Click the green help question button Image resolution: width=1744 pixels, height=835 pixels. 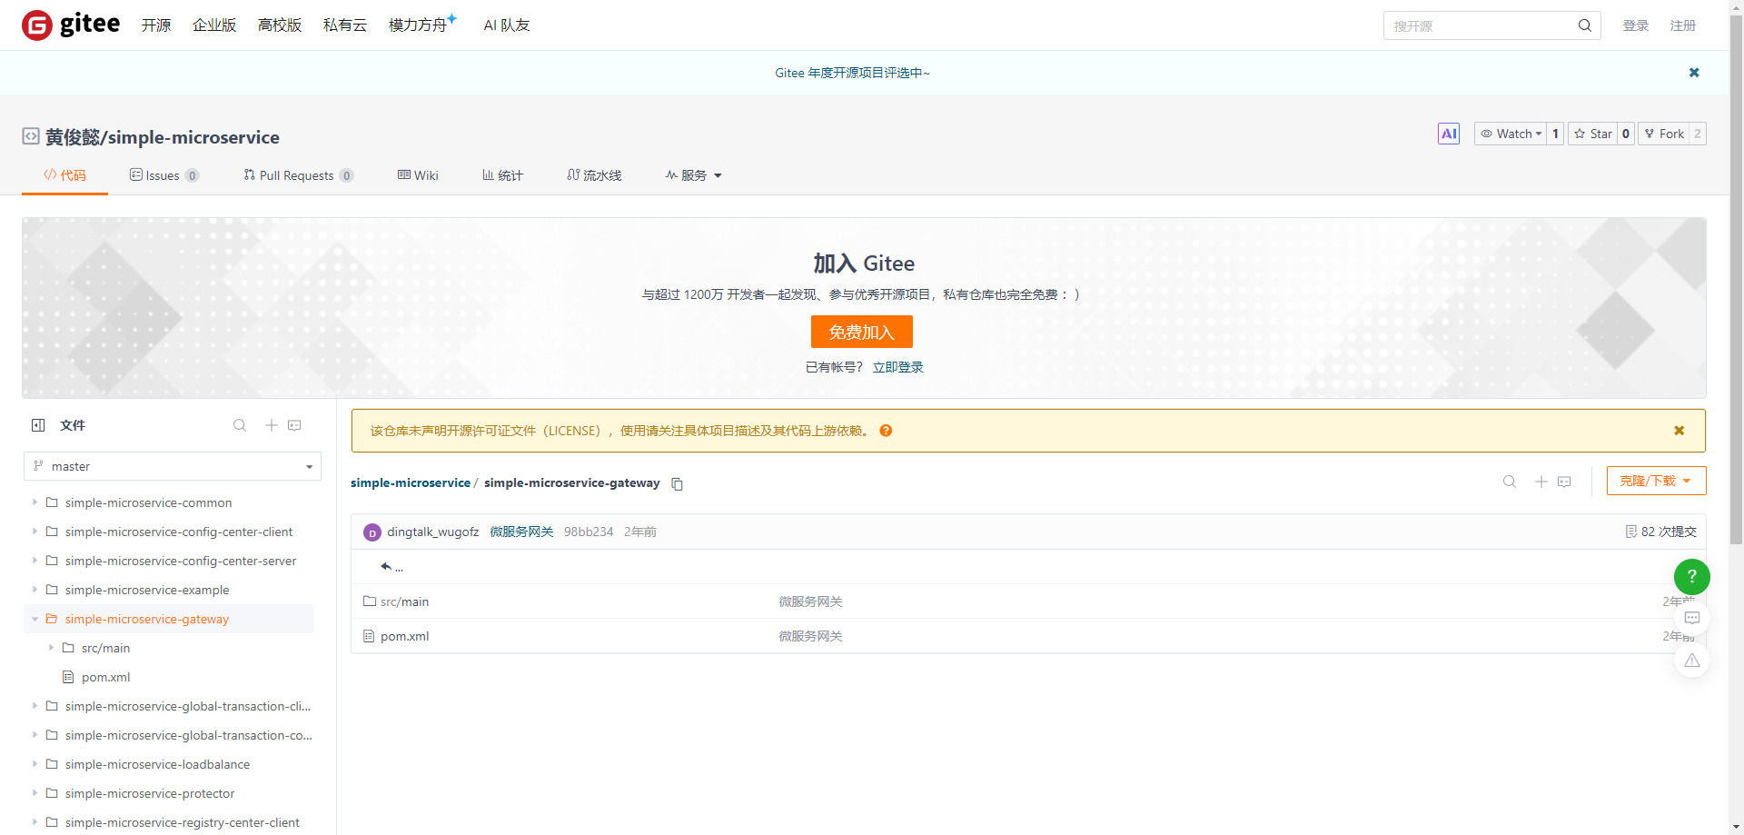tap(1691, 576)
